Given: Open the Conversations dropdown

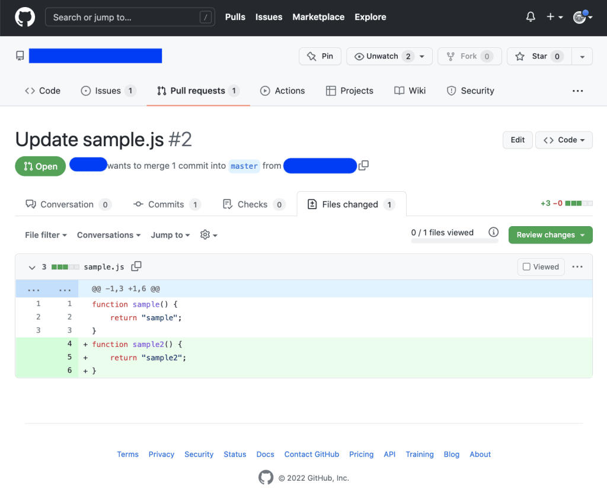Looking at the screenshot, I should pyautogui.click(x=108, y=235).
